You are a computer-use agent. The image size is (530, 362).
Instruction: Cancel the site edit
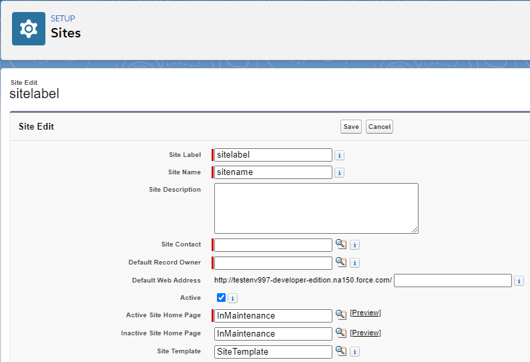point(379,127)
